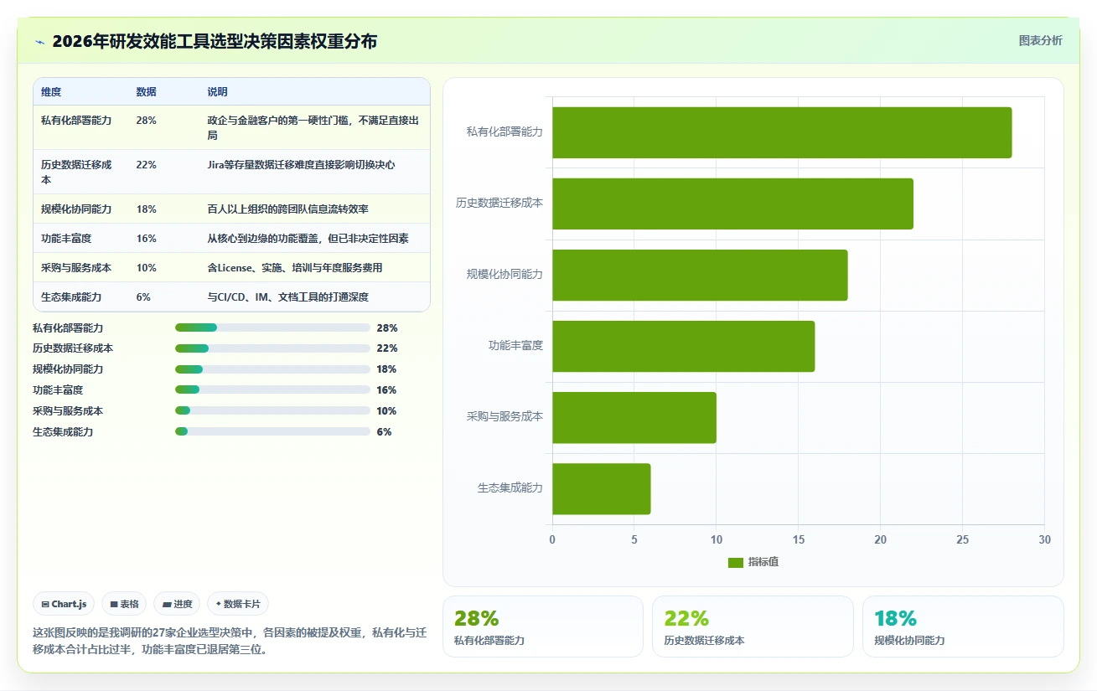1097x691 pixels.
Task: Click the description starting with 政企与金融客户
Action: [x=313, y=127]
